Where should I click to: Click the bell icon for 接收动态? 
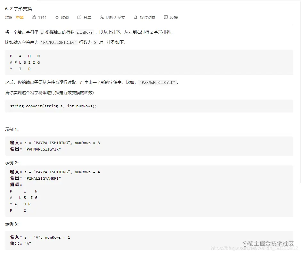(x=136, y=18)
